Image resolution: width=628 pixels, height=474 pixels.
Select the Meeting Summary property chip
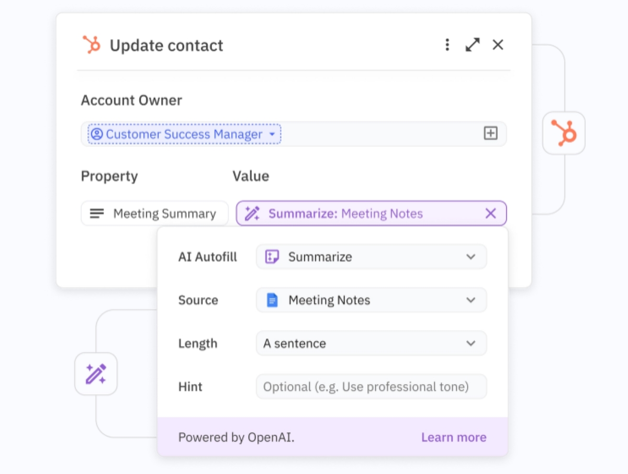click(154, 213)
